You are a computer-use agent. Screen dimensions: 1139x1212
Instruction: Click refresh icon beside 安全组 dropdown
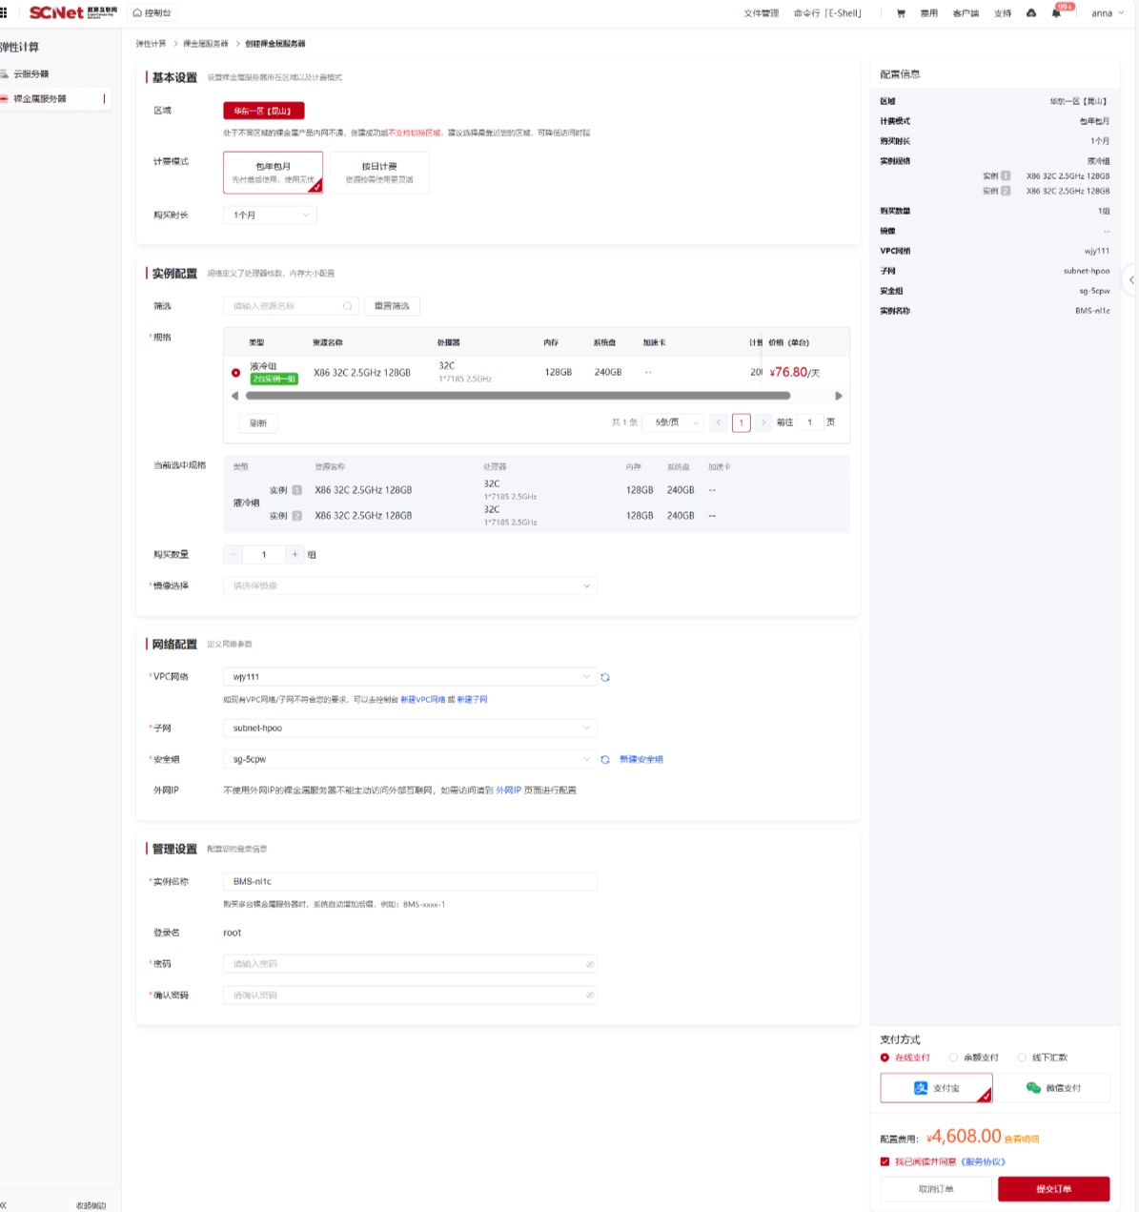click(x=605, y=760)
